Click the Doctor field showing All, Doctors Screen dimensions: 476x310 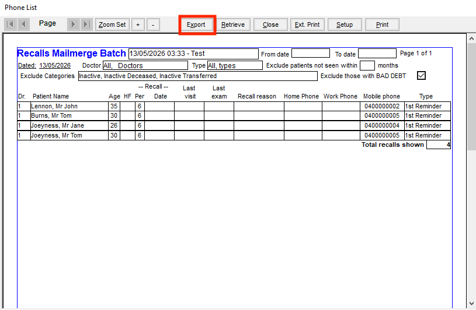pos(145,65)
